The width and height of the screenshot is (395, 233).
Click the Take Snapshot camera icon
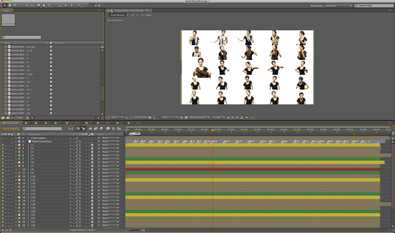(150, 117)
